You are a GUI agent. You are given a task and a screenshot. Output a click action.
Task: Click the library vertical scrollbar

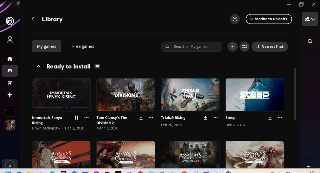click(295, 94)
